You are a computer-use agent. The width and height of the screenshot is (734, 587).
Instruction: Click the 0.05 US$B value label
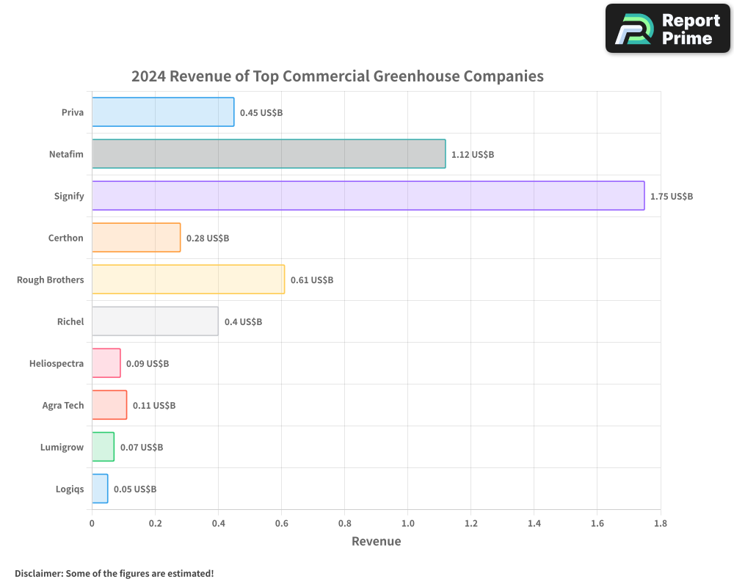point(136,489)
